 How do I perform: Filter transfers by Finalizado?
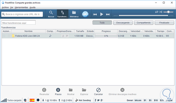[164, 23]
